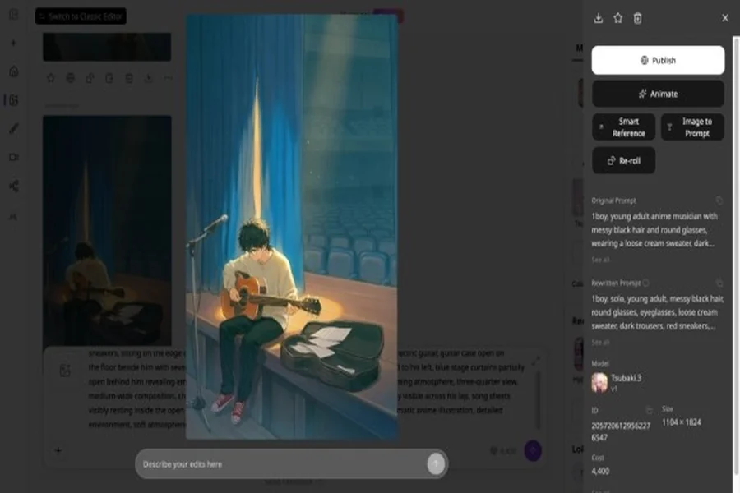Click the Rewritten Prompt text starting 1boy, solo
The height and width of the screenshot is (493, 740).
(658, 312)
